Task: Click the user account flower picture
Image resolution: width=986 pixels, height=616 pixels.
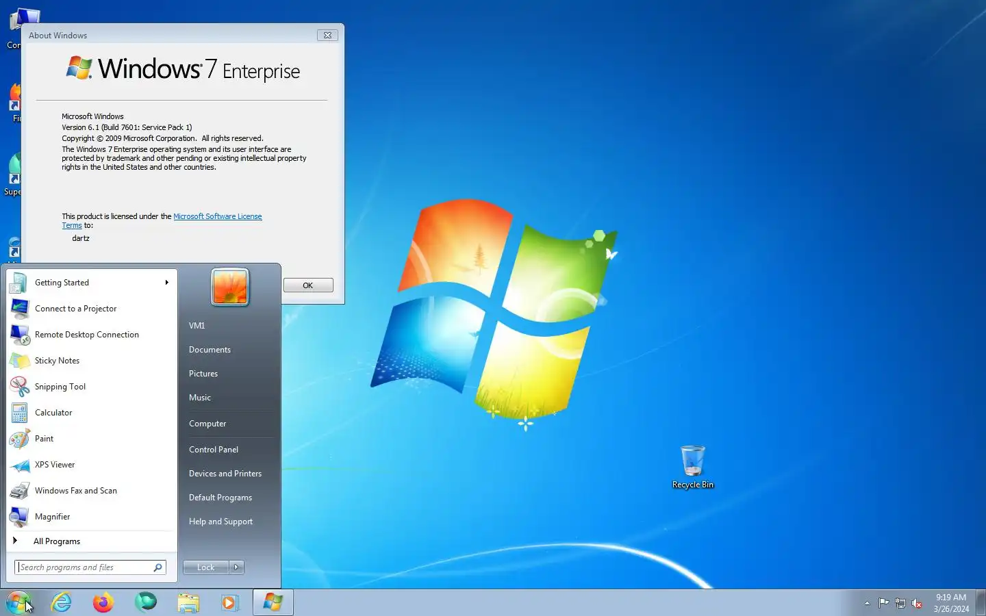Action: click(x=230, y=287)
